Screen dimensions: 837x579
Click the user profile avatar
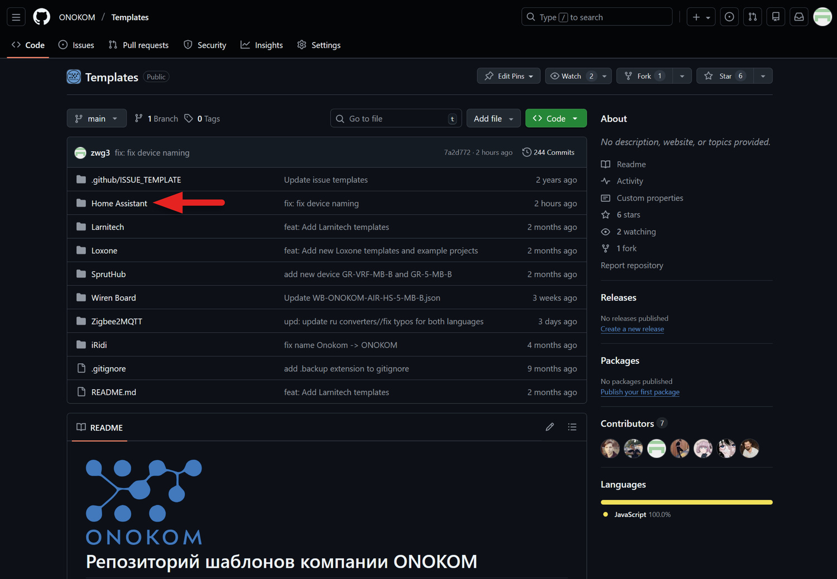click(x=822, y=17)
